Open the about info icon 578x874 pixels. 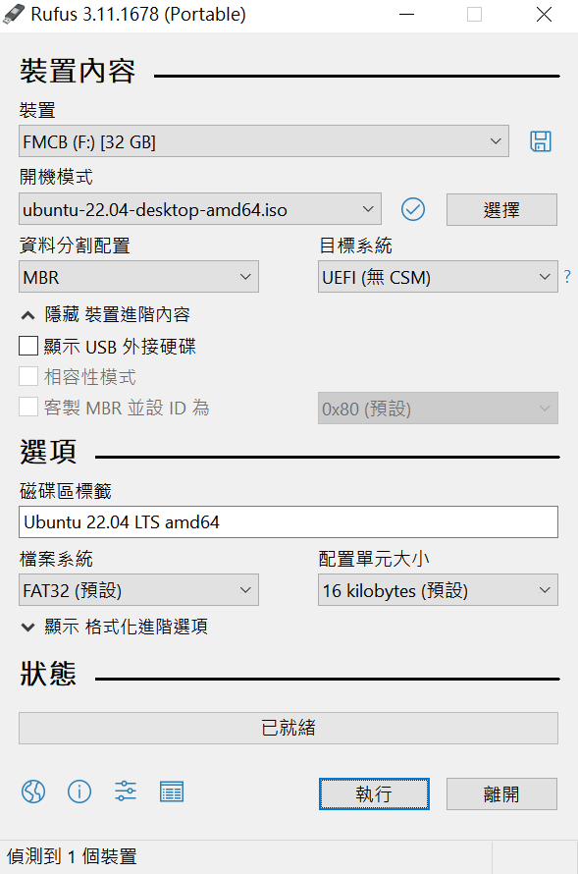(x=79, y=792)
